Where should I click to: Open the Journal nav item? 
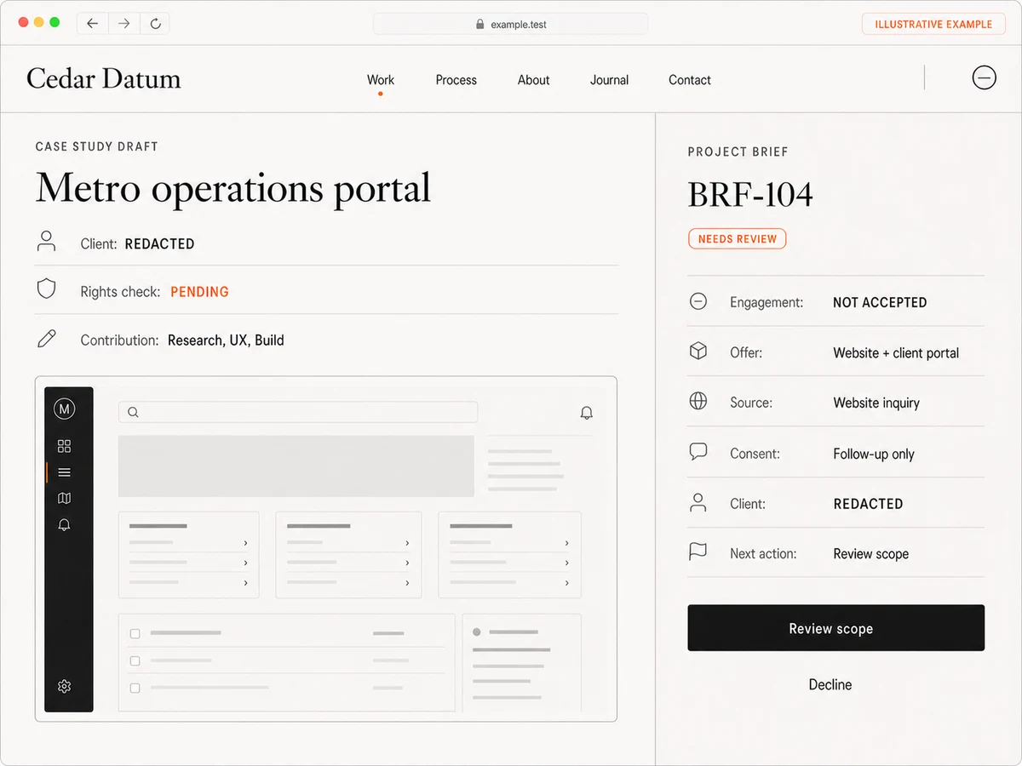tap(609, 80)
